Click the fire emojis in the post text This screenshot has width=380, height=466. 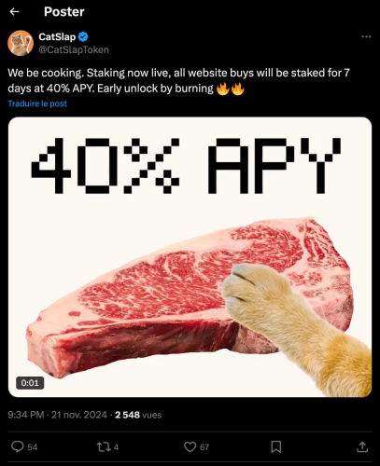click(231, 89)
